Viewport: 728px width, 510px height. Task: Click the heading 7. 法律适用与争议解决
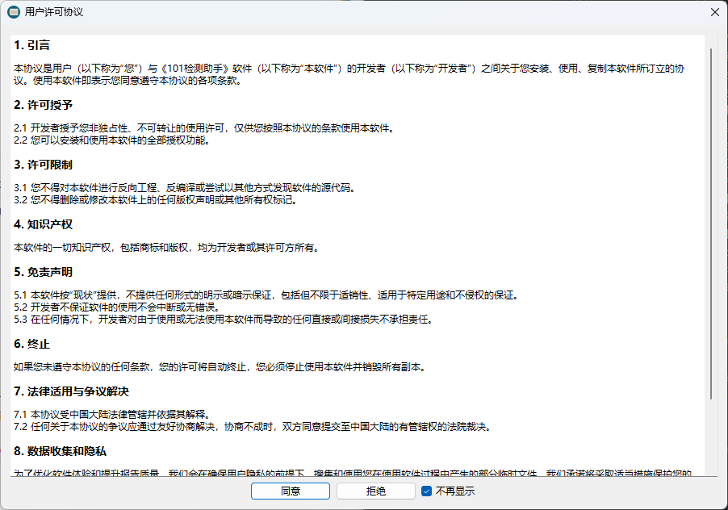pos(71,391)
